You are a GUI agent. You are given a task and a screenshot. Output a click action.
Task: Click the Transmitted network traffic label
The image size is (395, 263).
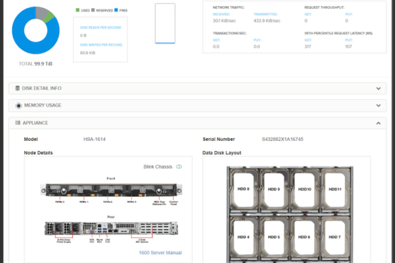pos(265,14)
